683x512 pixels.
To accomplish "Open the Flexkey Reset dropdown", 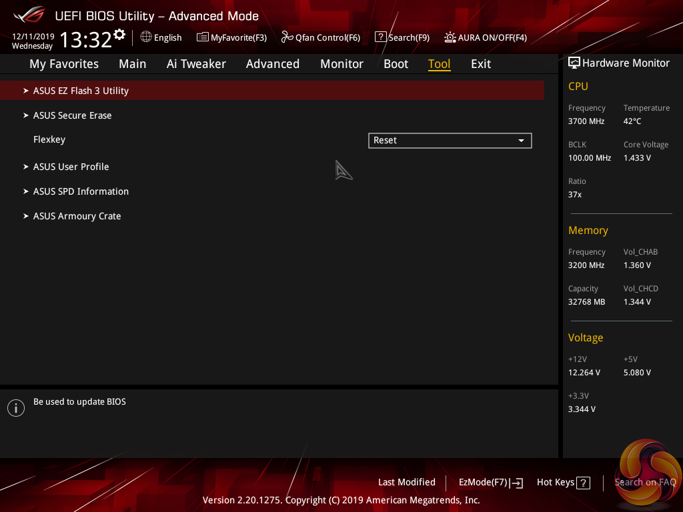I will (450, 141).
